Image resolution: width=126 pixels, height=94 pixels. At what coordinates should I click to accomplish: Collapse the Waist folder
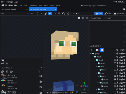(92, 57)
